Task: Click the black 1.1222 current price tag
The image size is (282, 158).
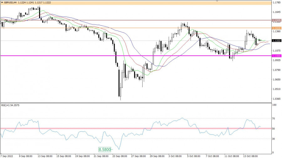Action: pyautogui.click(x=276, y=41)
